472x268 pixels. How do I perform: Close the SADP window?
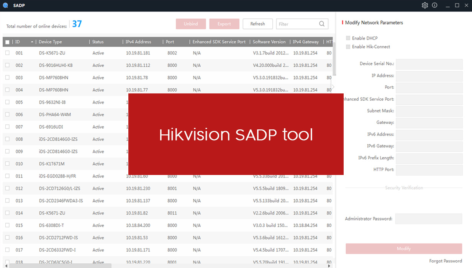(x=466, y=5)
